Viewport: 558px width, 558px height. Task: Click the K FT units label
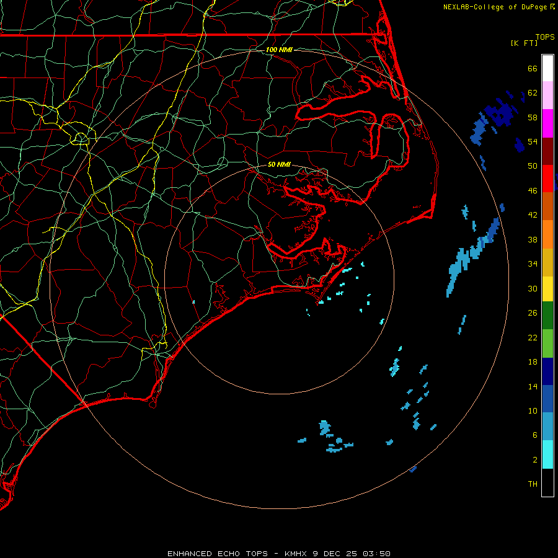coord(524,43)
